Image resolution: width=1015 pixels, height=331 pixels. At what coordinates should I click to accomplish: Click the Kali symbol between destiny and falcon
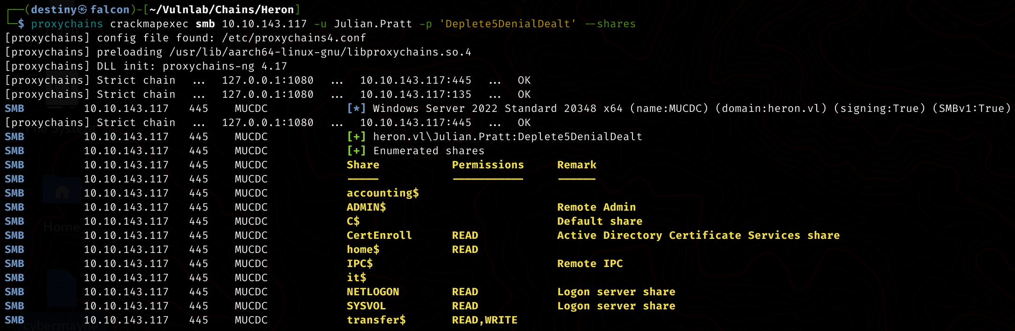pyautogui.click(x=82, y=10)
